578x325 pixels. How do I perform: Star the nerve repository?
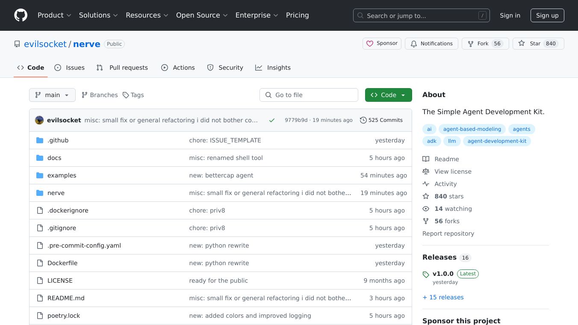click(x=538, y=44)
